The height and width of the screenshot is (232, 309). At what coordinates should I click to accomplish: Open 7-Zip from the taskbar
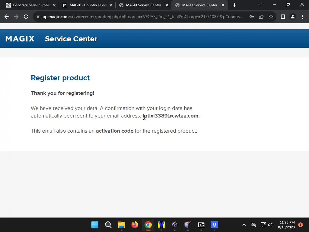pyautogui.click(x=201, y=225)
